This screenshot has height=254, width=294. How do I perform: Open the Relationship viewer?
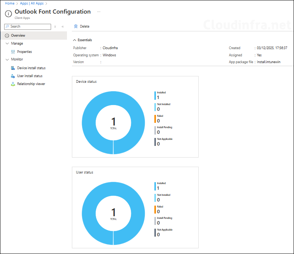[31, 84]
